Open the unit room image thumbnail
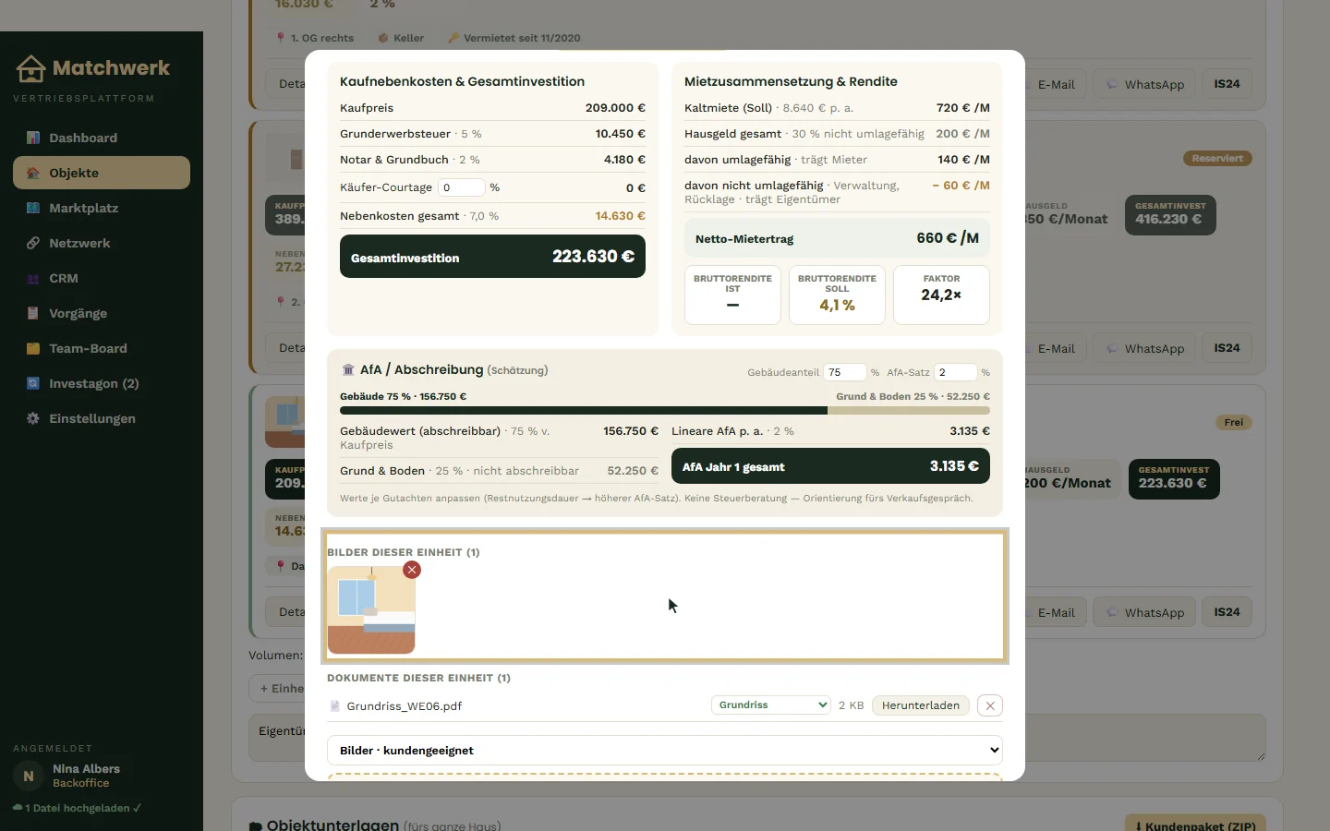The width and height of the screenshot is (1330, 831). [x=371, y=610]
